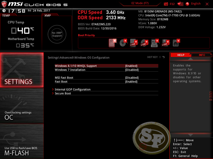Click the XMP panel tab
This screenshot has width=213, height=159.
(48, 16)
